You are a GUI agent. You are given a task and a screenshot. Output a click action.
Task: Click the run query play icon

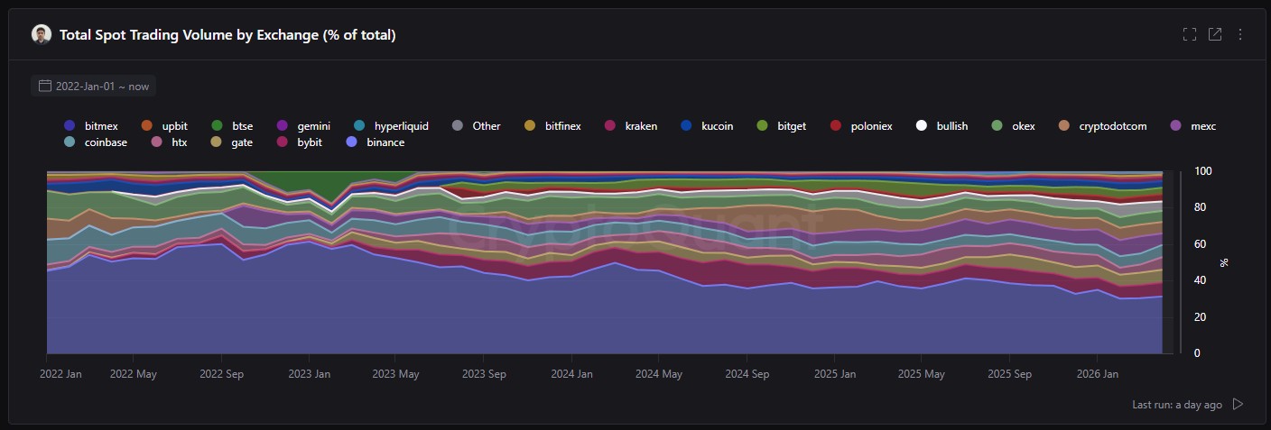point(1238,404)
